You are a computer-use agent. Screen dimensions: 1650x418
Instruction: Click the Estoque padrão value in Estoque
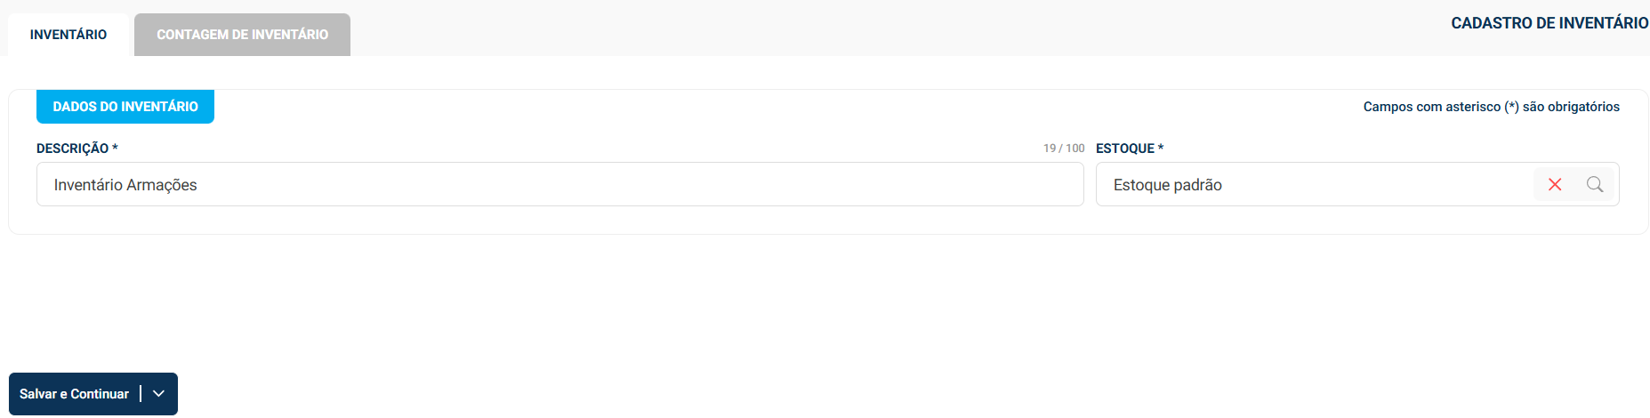(1167, 185)
